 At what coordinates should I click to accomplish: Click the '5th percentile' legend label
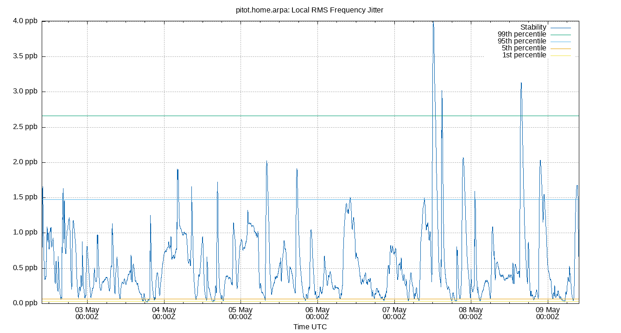click(x=524, y=48)
